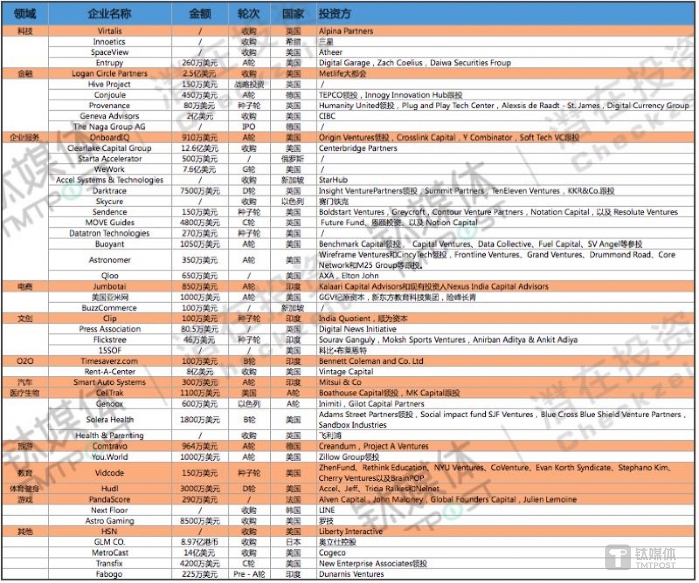Viewport: 699px width, 583px height.
Task: Select the Press Association cell
Action: pyautogui.click(x=110, y=329)
